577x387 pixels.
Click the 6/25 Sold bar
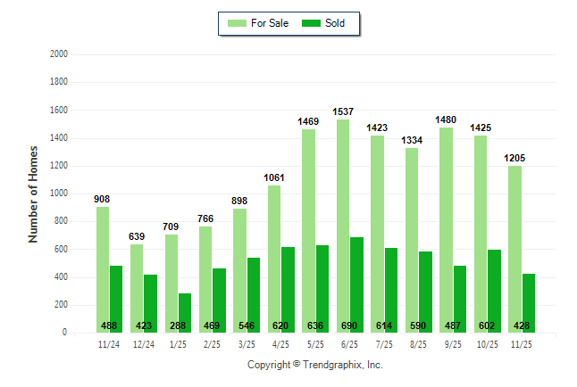point(356,284)
